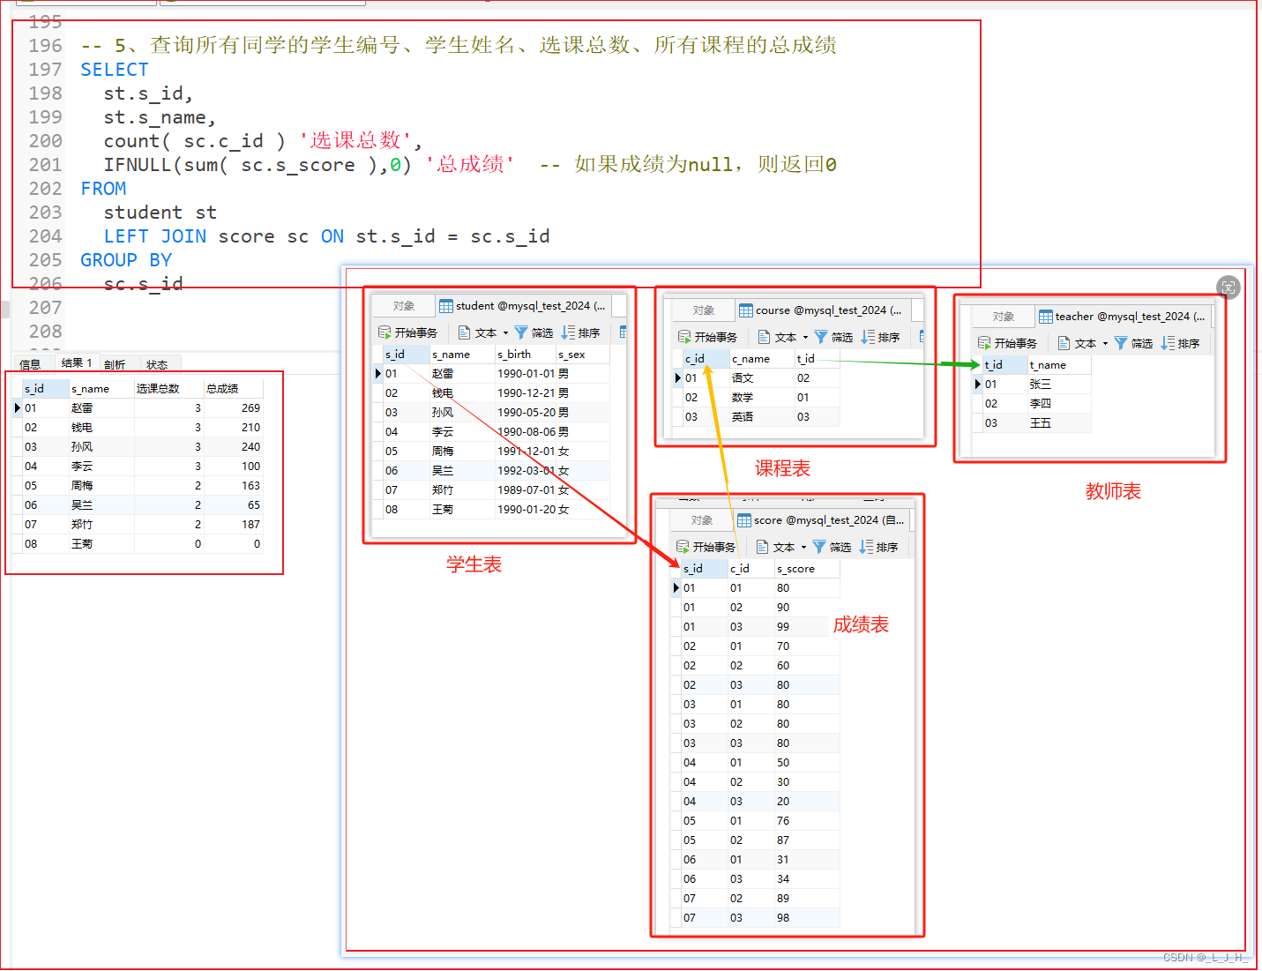The height and width of the screenshot is (971, 1262).
Task: Click 排序 sort in course window
Action: [880, 337]
